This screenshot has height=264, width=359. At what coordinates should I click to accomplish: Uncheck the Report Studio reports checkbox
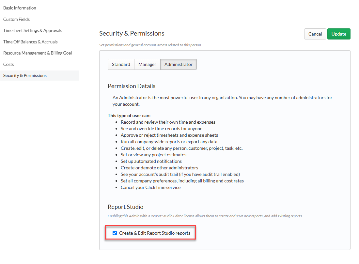115,233
